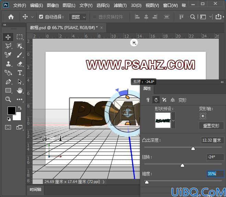The width and height of the screenshot is (226, 197).
Task: Click the 扭转 -24° value field
Action: (215, 157)
